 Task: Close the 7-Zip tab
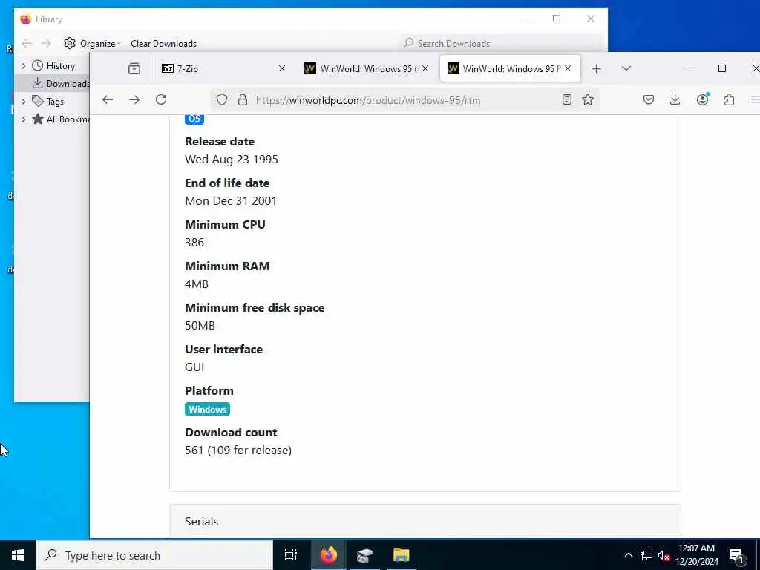[281, 69]
